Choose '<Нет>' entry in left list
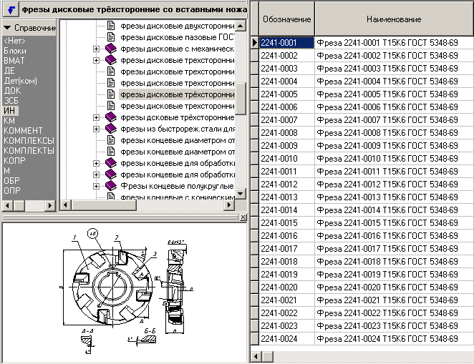The width and height of the screenshot is (474, 364). [x=14, y=41]
